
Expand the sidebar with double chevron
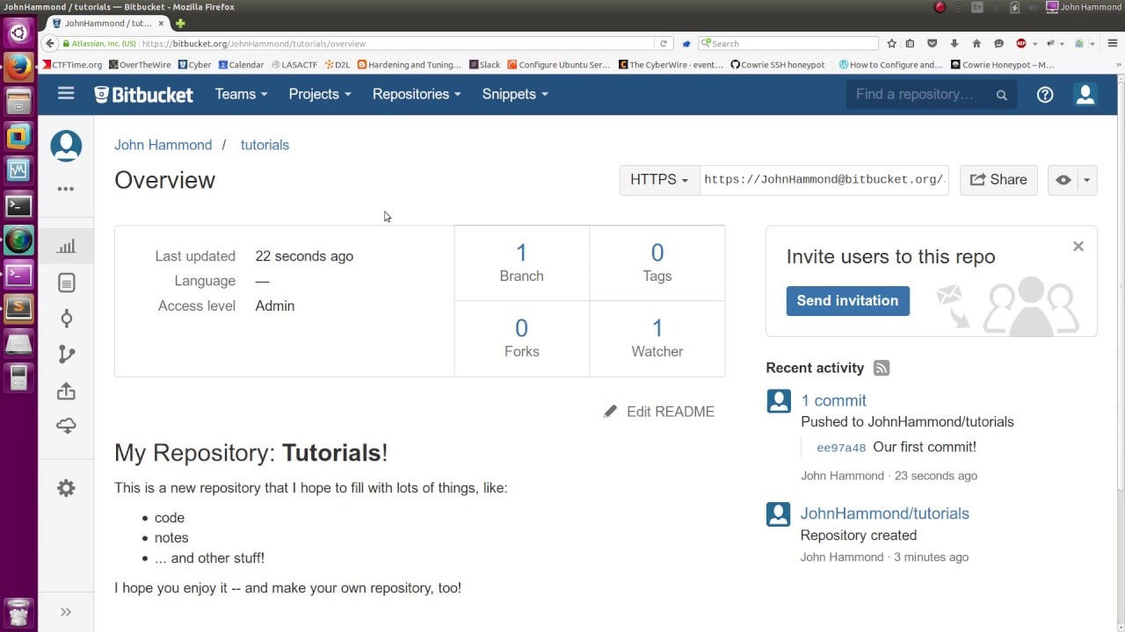[x=66, y=612]
